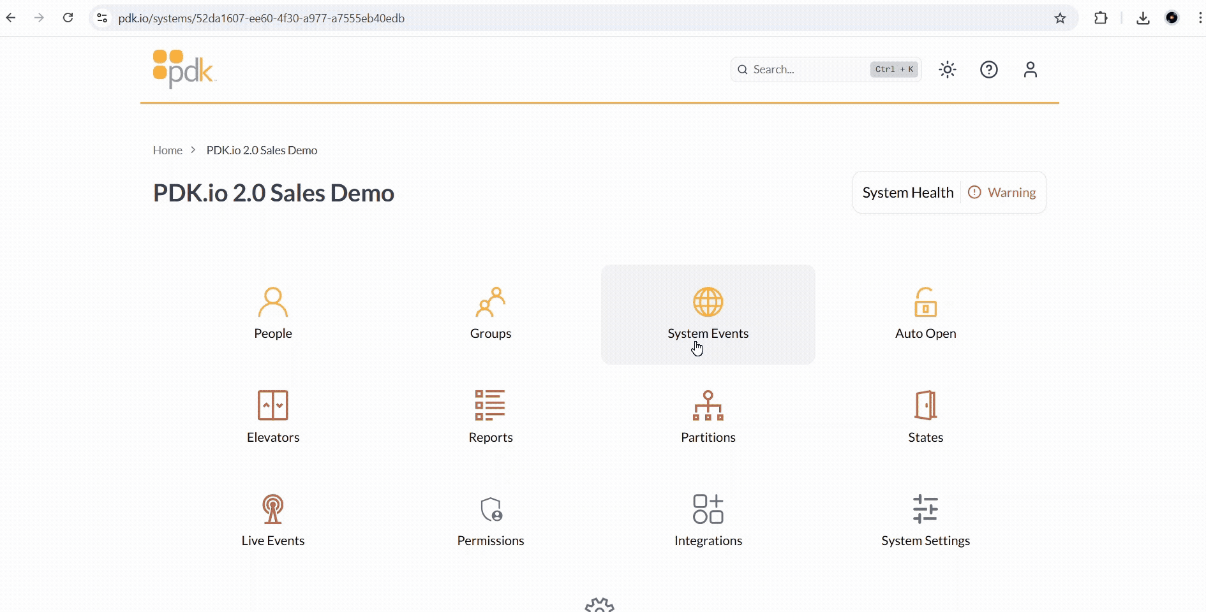The image size is (1206, 612).
Task: Click the People label
Action: [273, 333]
